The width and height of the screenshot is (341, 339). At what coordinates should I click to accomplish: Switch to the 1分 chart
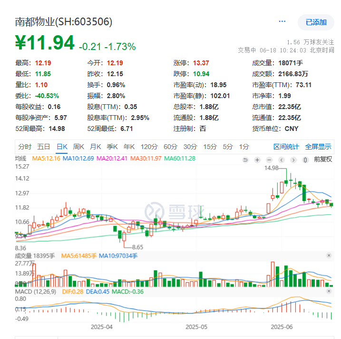[x=244, y=147]
